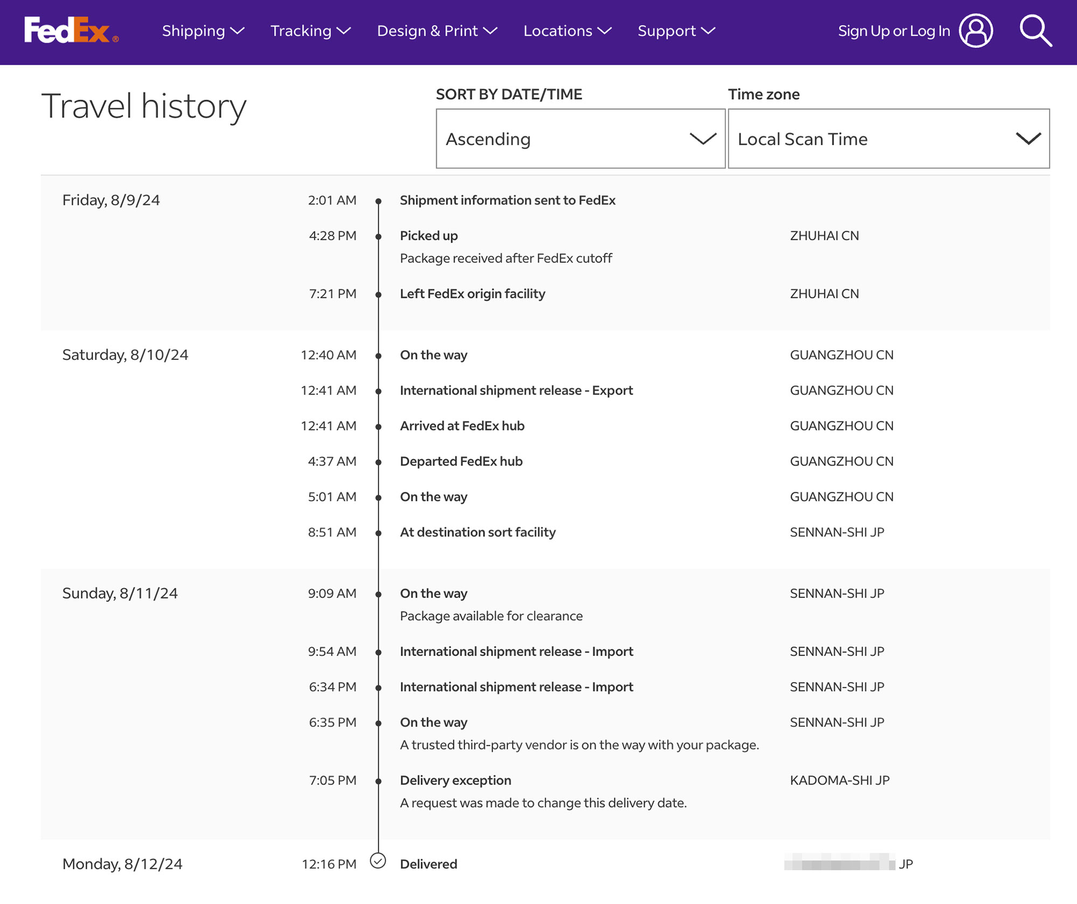Click International shipment release - Export
This screenshot has width=1077, height=904.
coord(516,390)
